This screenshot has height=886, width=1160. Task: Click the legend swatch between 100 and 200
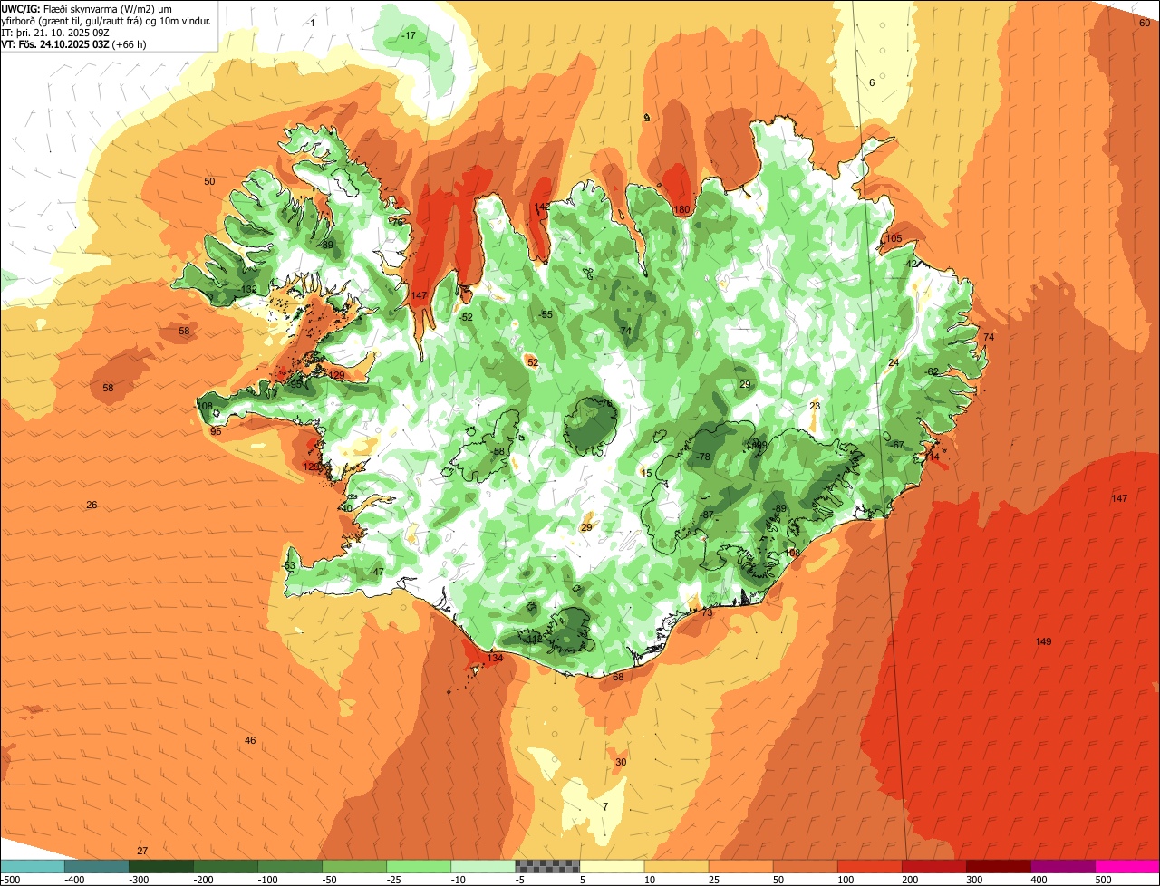pyautogui.click(x=870, y=866)
